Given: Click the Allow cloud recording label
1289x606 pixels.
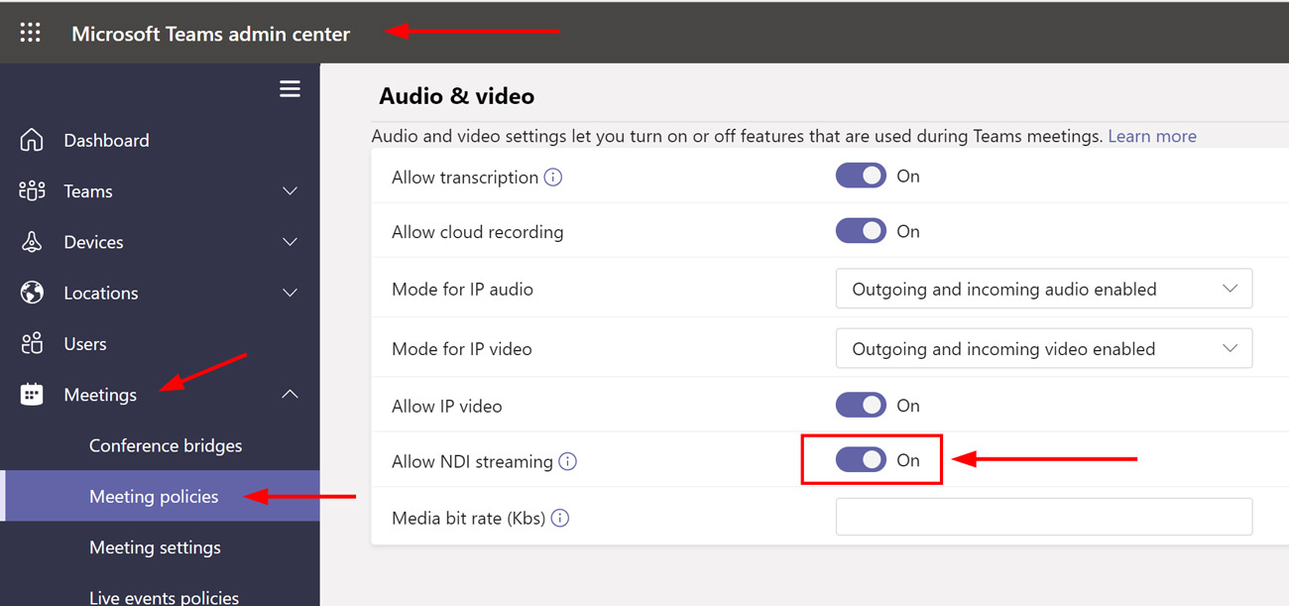Looking at the screenshot, I should (x=478, y=232).
